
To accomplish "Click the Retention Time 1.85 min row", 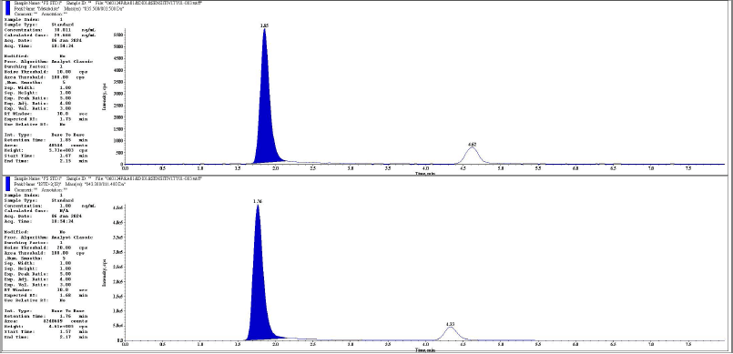I will click(x=46, y=139).
